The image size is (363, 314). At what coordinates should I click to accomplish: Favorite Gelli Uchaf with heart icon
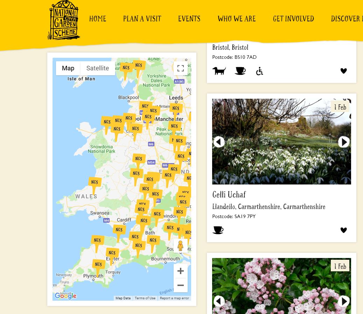tap(344, 230)
